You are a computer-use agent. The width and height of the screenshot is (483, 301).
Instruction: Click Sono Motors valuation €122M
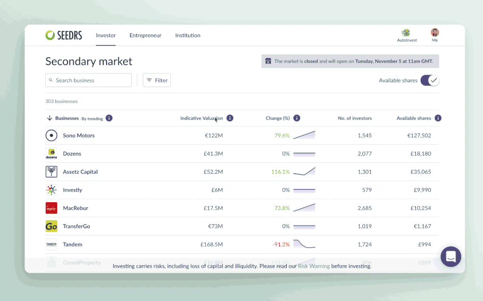click(214, 135)
